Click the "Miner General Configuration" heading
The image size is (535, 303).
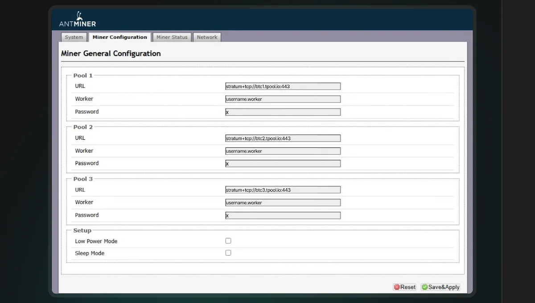pos(111,53)
